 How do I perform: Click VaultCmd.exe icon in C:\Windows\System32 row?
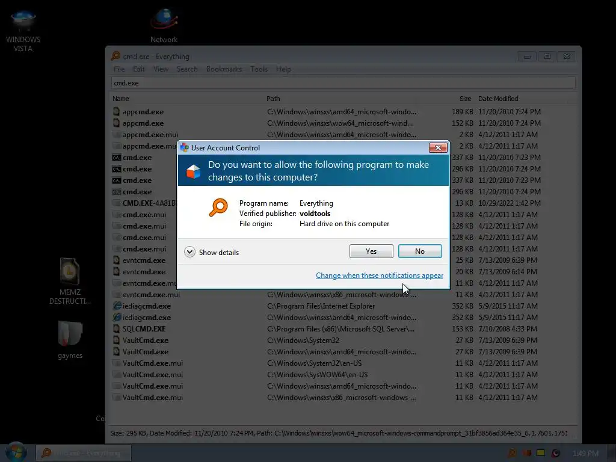pos(116,340)
